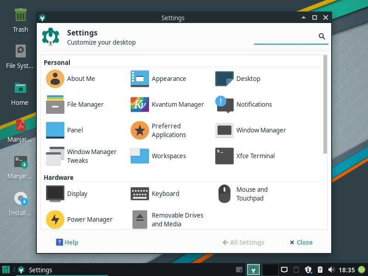Click the settings list vertical scrollbar

tap(325, 104)
